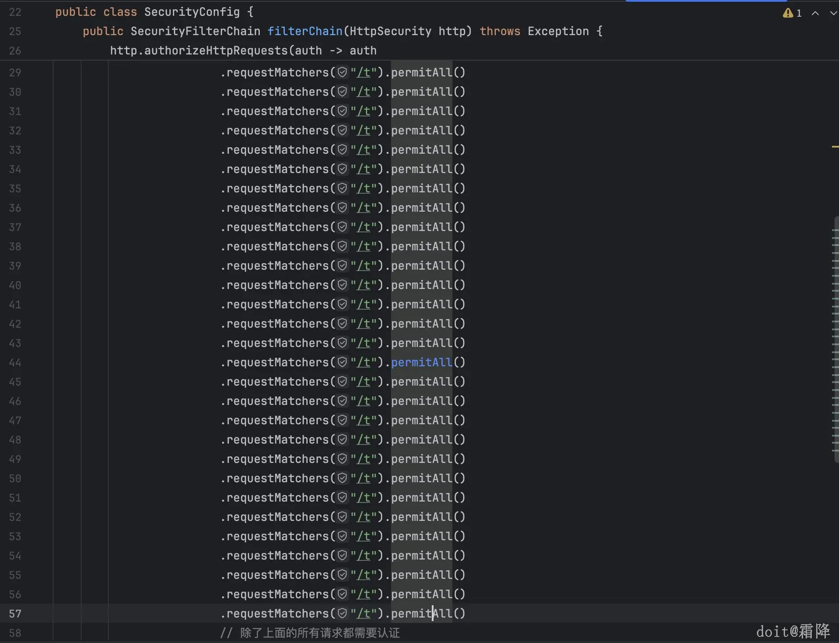Viewport: 839px width, 643px height.
Task: Go to previous highlighted problem arrow
Action: 815,13
